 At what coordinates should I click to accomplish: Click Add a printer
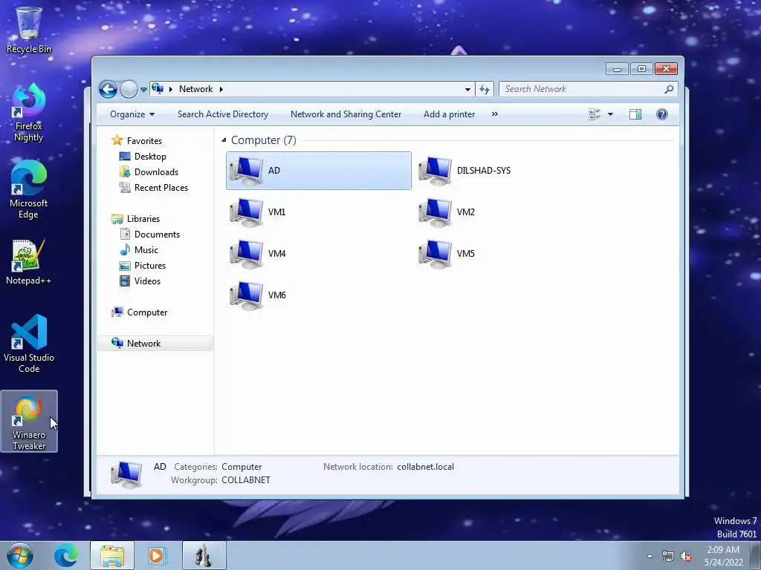[x=449, y=114]
